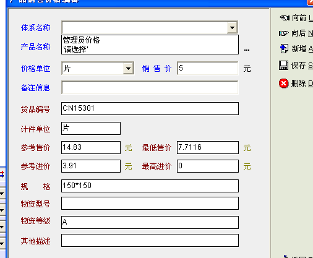Viewport: 313px width, 258px height.
Task: Click the empty 物资型号 field
Action: (x=150, y=204)
